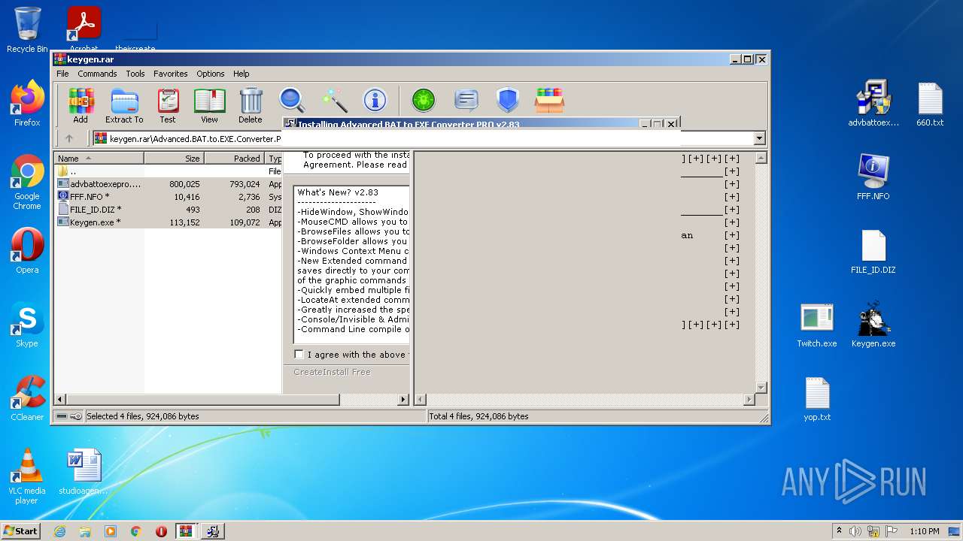Select the Recycle Bin icon
Image resolution: width=963 pixels, height=541 pixels.
click(27, 30)
